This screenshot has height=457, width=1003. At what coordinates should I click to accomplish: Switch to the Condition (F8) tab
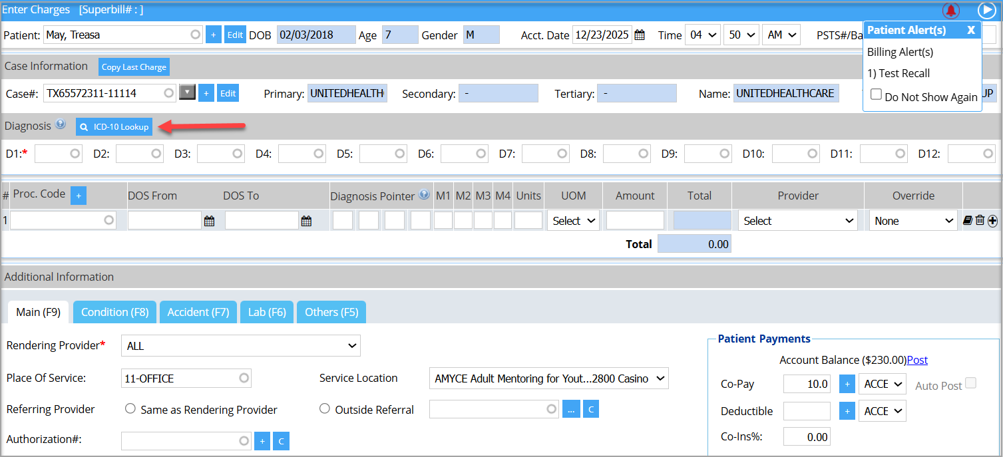(115, 312)
